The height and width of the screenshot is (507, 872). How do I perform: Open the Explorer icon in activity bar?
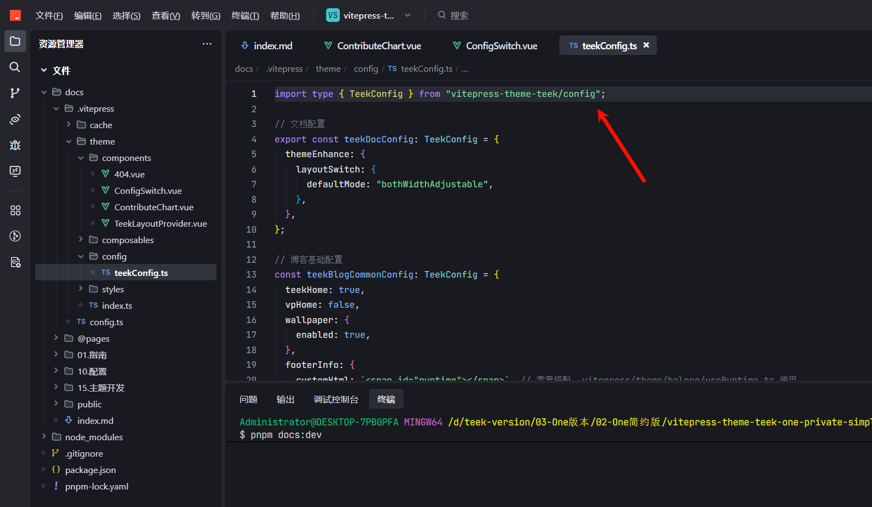15,41
